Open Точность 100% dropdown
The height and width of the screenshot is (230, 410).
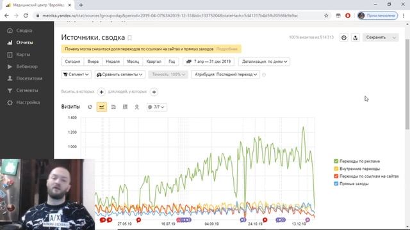[168, 75]
